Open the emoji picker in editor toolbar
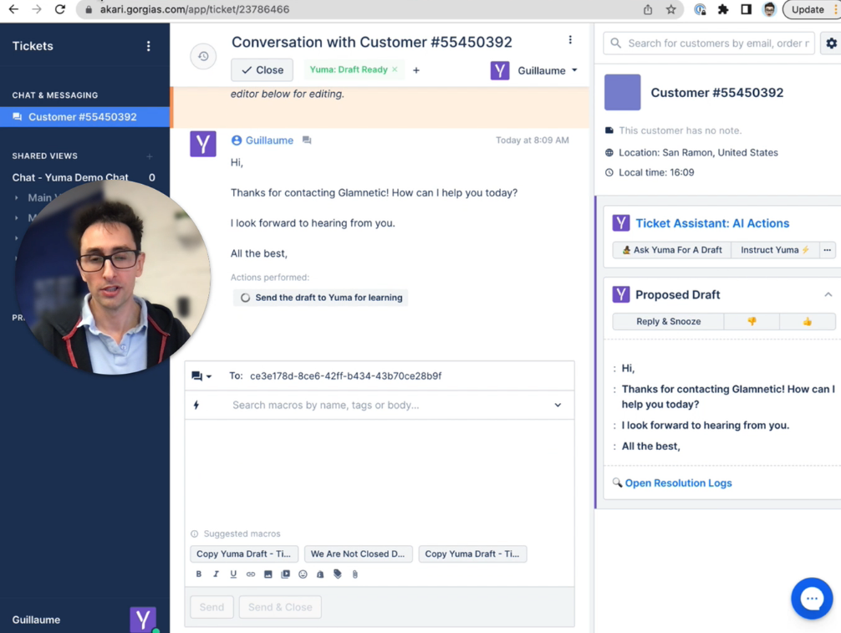 [303, 574]
